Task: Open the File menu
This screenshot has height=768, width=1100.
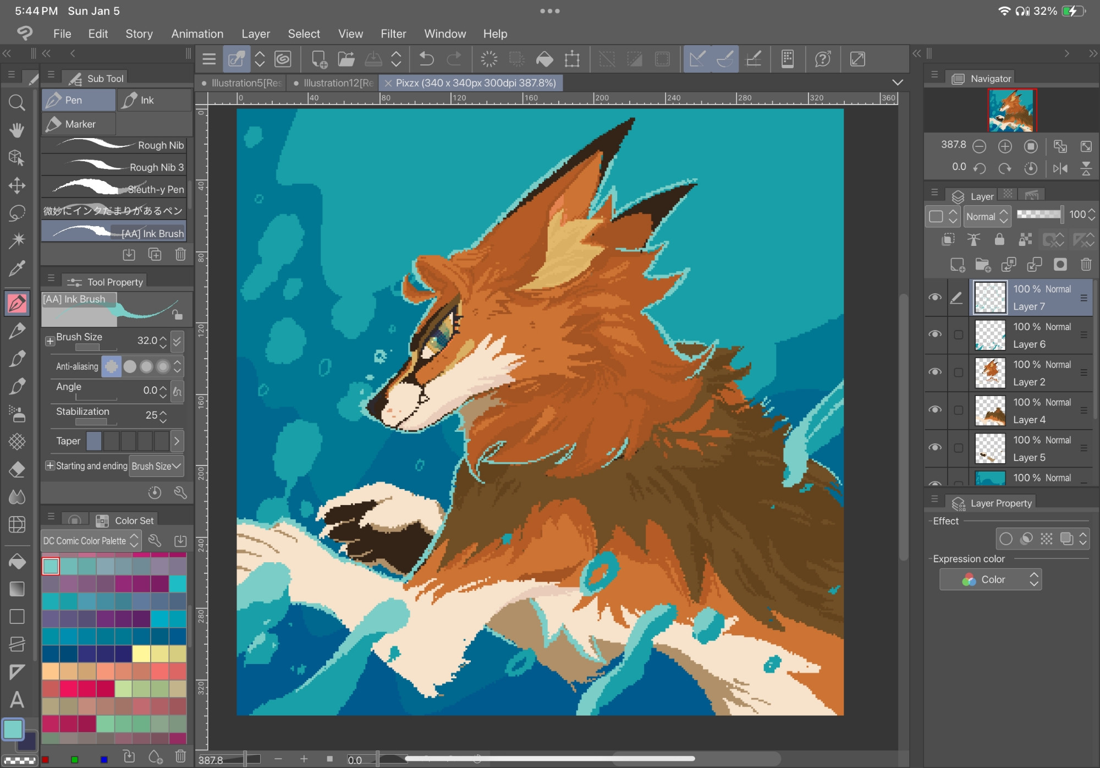Action: coord(62,34)
